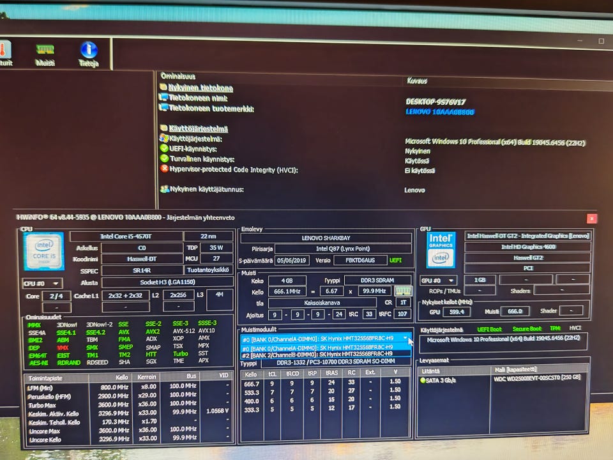Click the 599.4 GPU clock value
613x460 pixels.
[456, 312]
